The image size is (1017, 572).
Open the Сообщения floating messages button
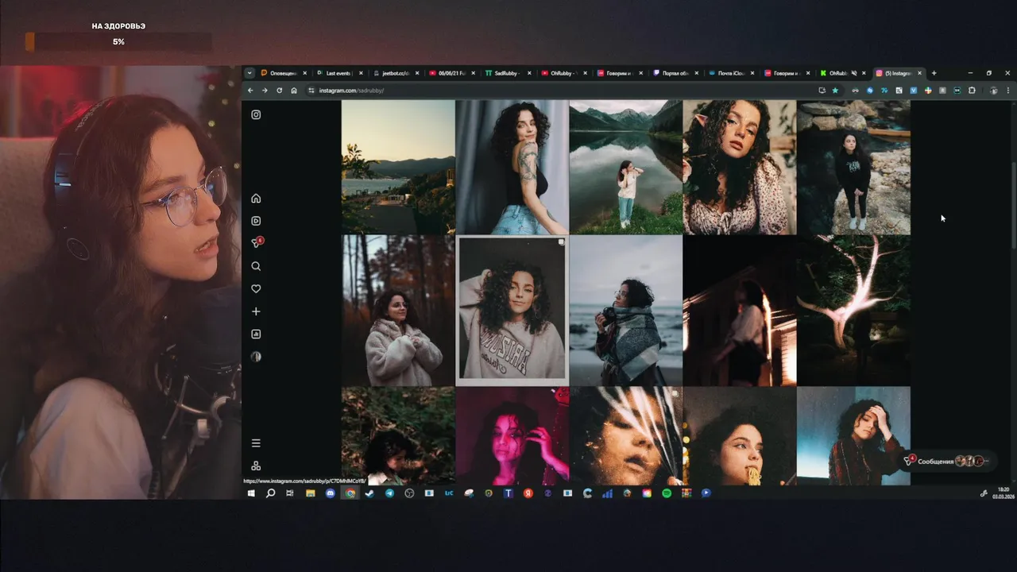[947, 461]
